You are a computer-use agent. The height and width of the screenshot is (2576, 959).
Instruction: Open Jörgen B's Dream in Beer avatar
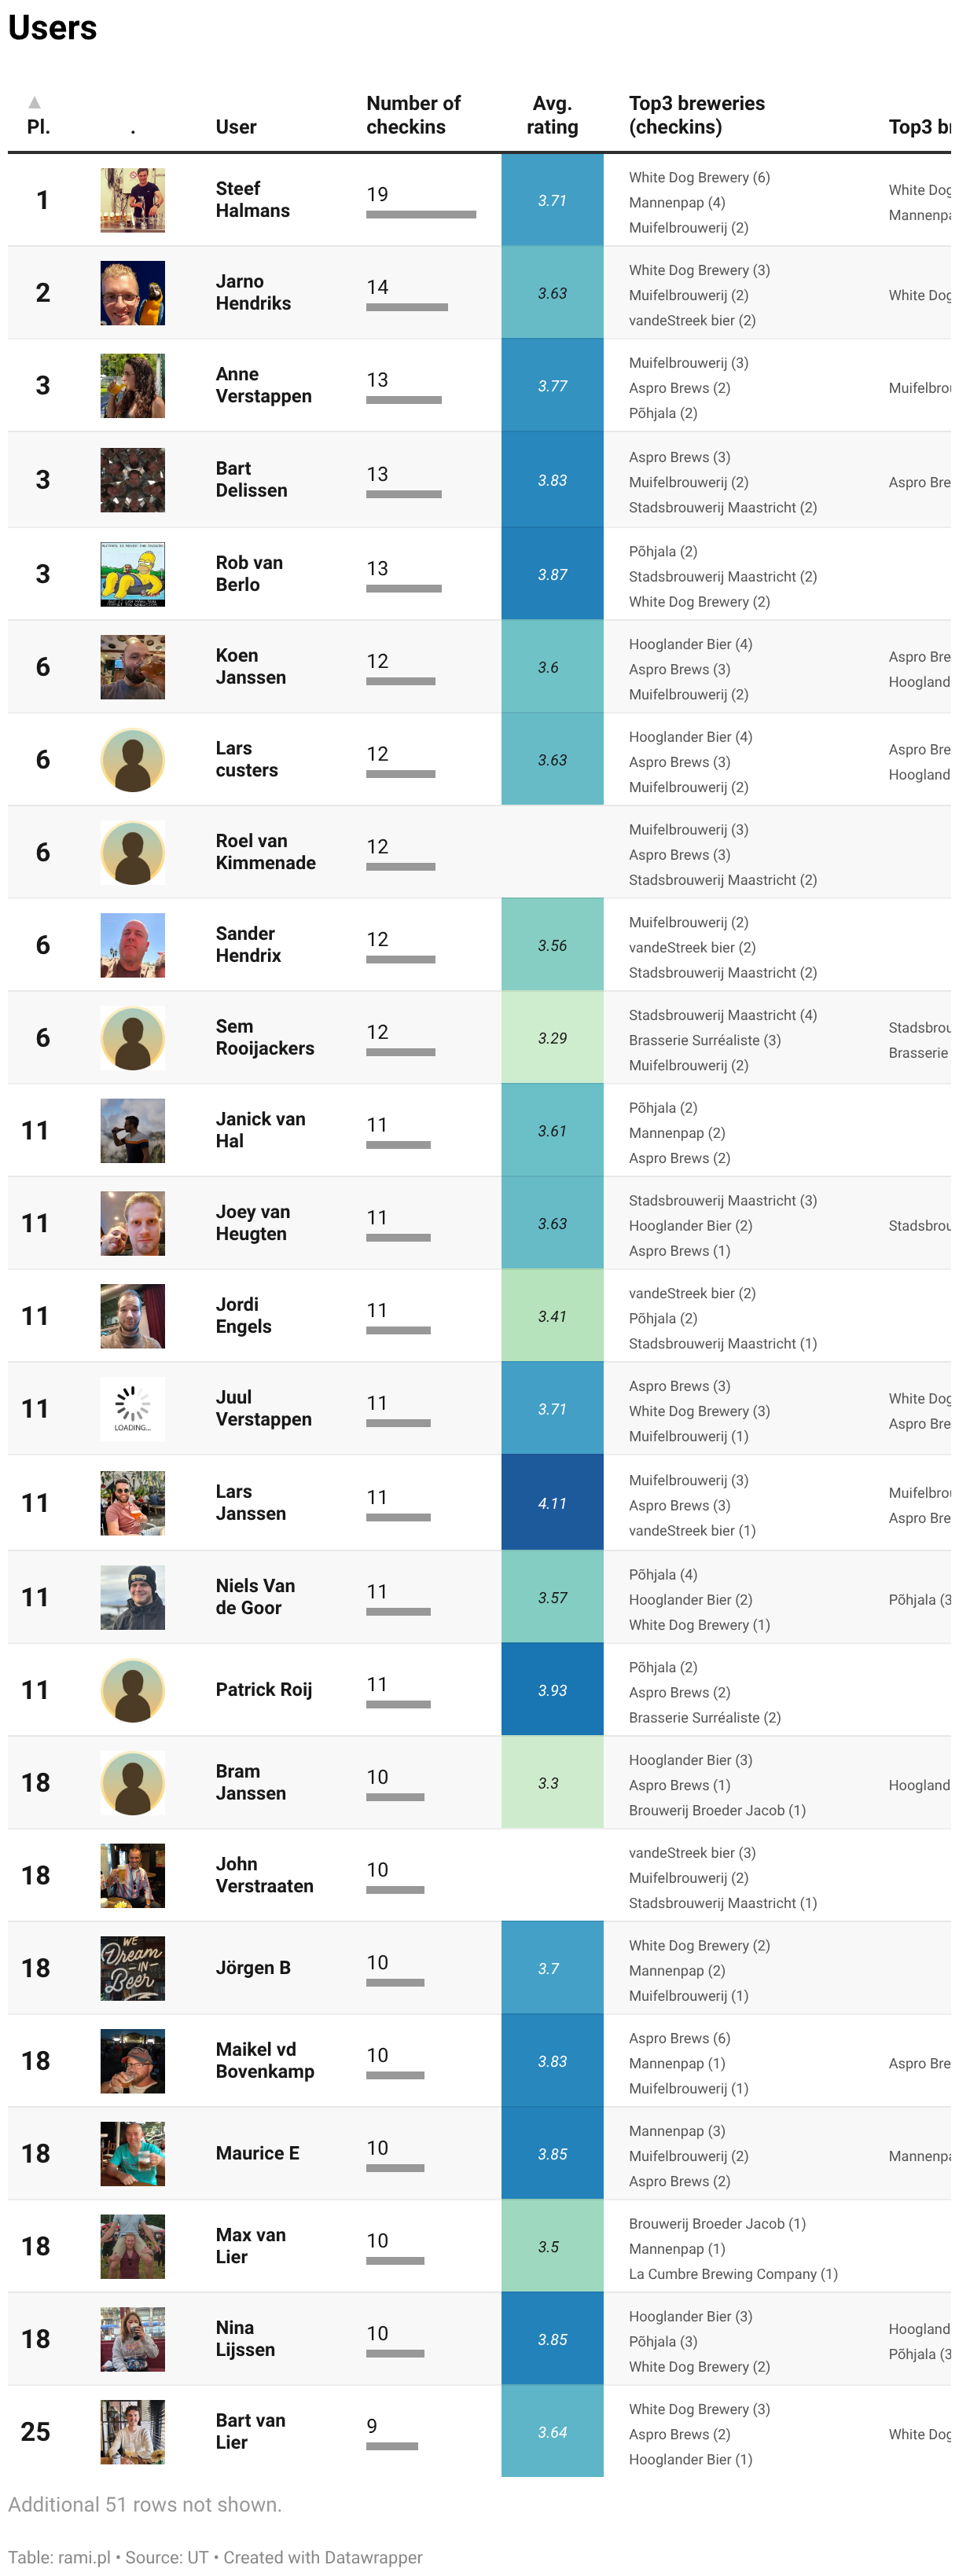(x=132, y=1968)
